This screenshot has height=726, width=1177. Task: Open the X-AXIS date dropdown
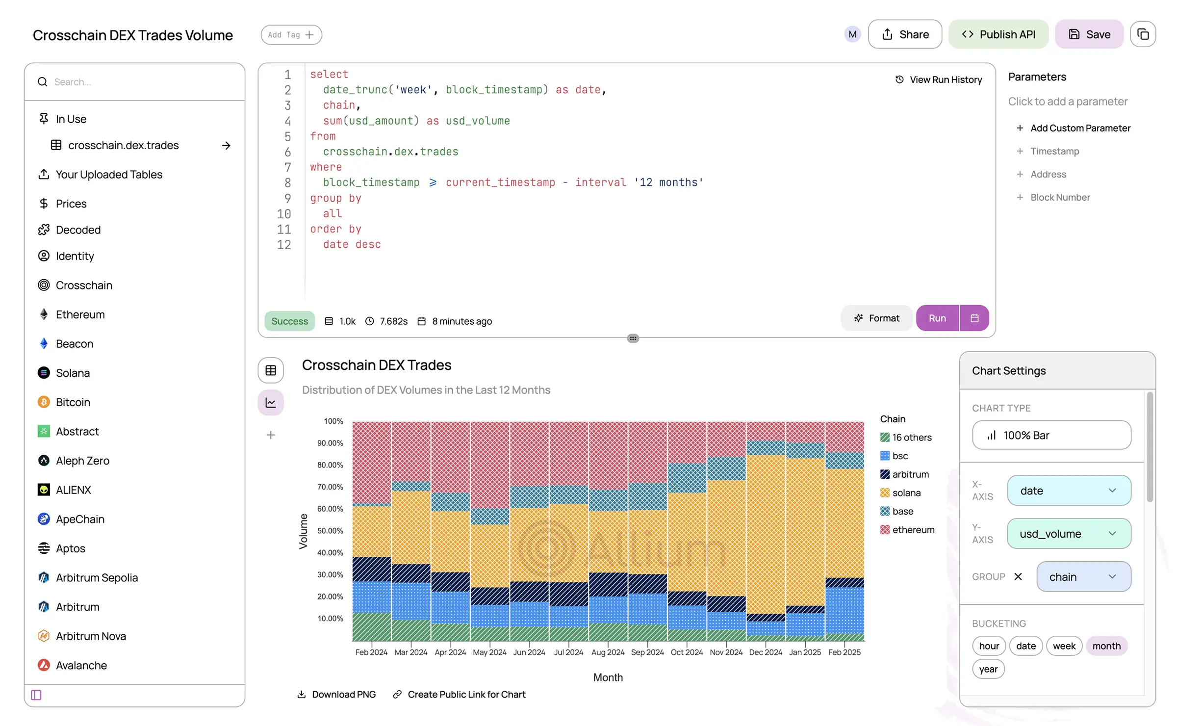pyautogui.click(x=1069, y=490)
